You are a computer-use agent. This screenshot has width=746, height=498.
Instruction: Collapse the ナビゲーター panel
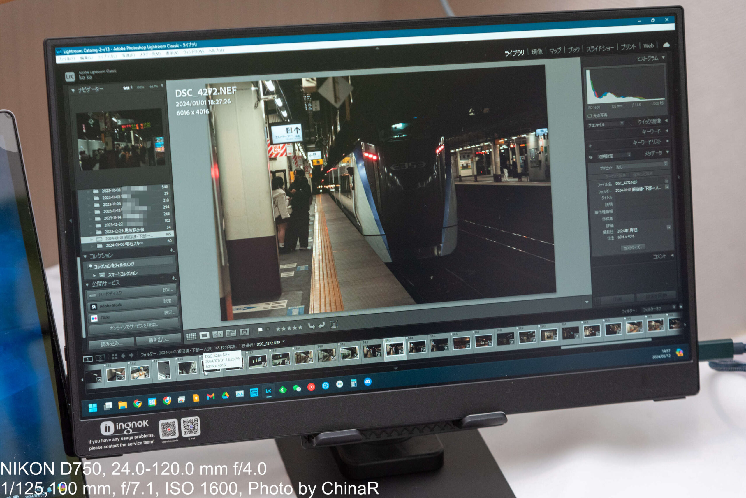73,91
